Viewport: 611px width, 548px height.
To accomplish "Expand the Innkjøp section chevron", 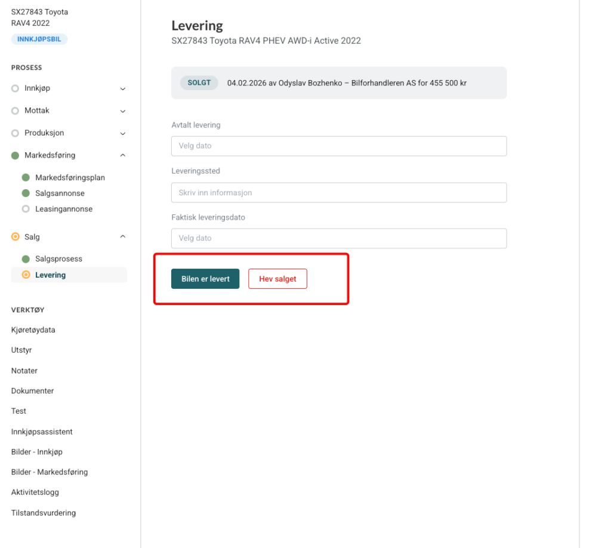I will point(123,89).
